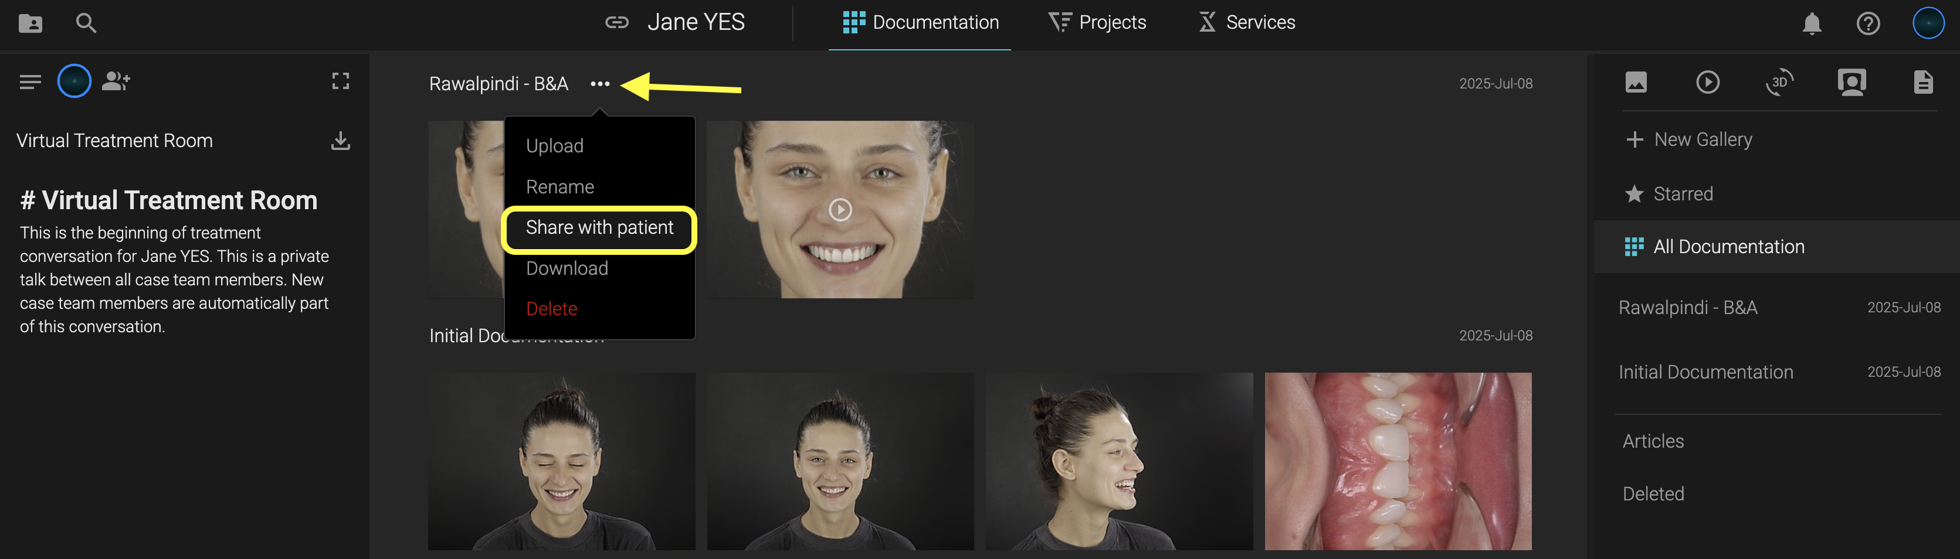The image size is (1960, 559).
Task: Open the notifications bell
Action: [x=1812, y=23]
